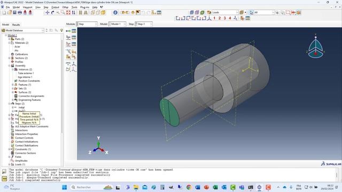Click the command line interface tab icon
This screenshot has width=342, height=192.
[4, 179]
